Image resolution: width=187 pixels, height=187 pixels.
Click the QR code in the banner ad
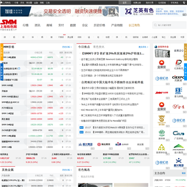[112, 11]
